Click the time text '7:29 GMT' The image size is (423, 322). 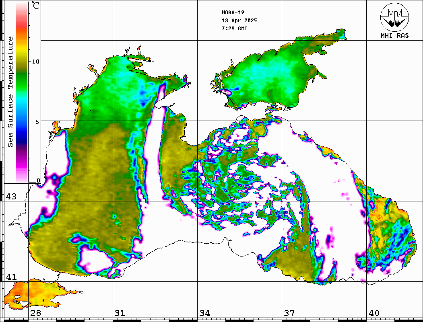coord(234,28)
